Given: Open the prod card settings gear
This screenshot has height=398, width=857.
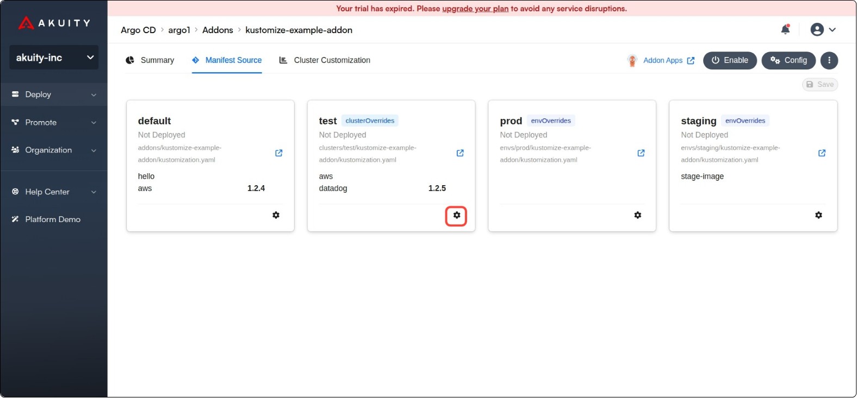Looking at the screenshot, I should (x=638, y=216).
